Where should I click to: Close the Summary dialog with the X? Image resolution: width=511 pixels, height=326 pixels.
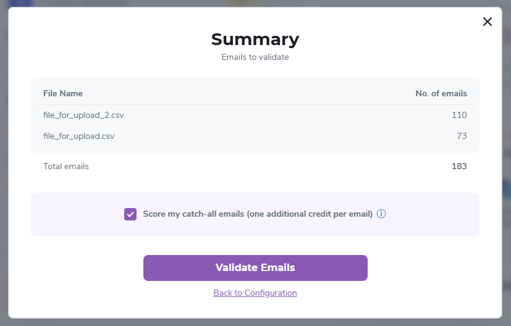click(x=488, y=22)
